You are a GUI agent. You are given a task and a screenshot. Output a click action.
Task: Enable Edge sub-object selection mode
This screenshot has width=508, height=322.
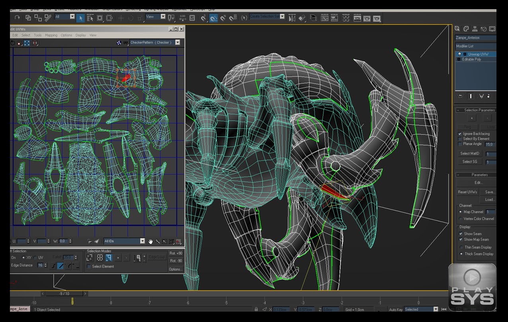tap(99, 258)
